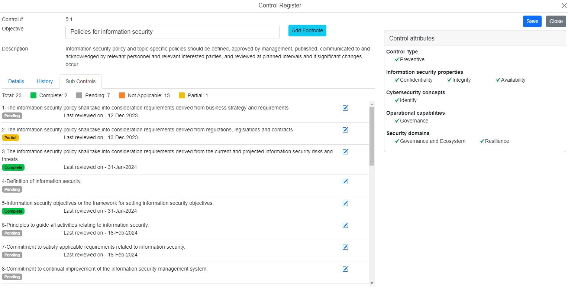Click the Objective text field
The height and width of the screenshot is (288, 568).
(172, 32)
